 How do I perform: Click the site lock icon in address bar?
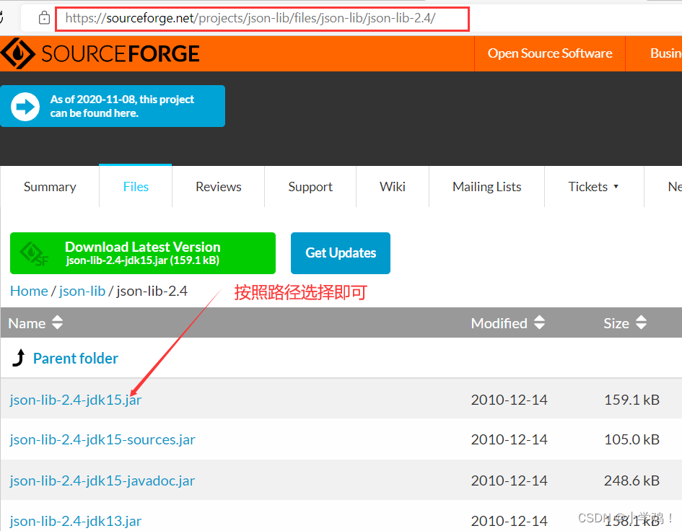click(44, 18)
